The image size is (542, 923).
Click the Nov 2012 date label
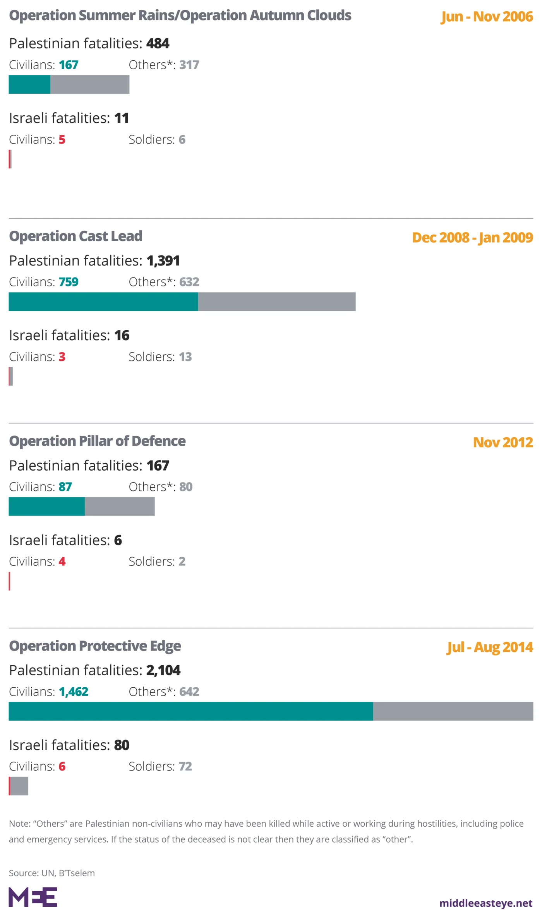click(x=503, y=442)
